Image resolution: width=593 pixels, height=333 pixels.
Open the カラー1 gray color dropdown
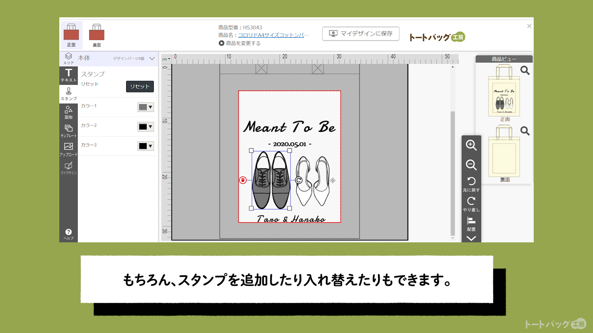point(146,107)
